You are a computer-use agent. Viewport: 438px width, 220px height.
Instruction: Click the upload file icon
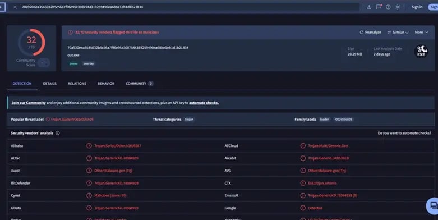(369, 7)
